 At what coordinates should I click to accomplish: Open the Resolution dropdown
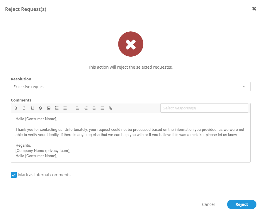pos(131,87)
